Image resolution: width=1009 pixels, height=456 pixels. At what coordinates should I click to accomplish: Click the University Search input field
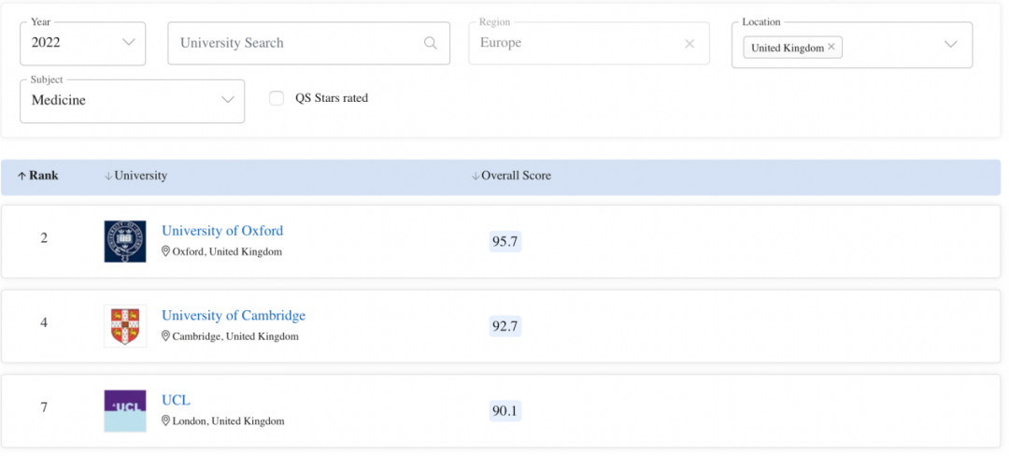pos(308,43)
